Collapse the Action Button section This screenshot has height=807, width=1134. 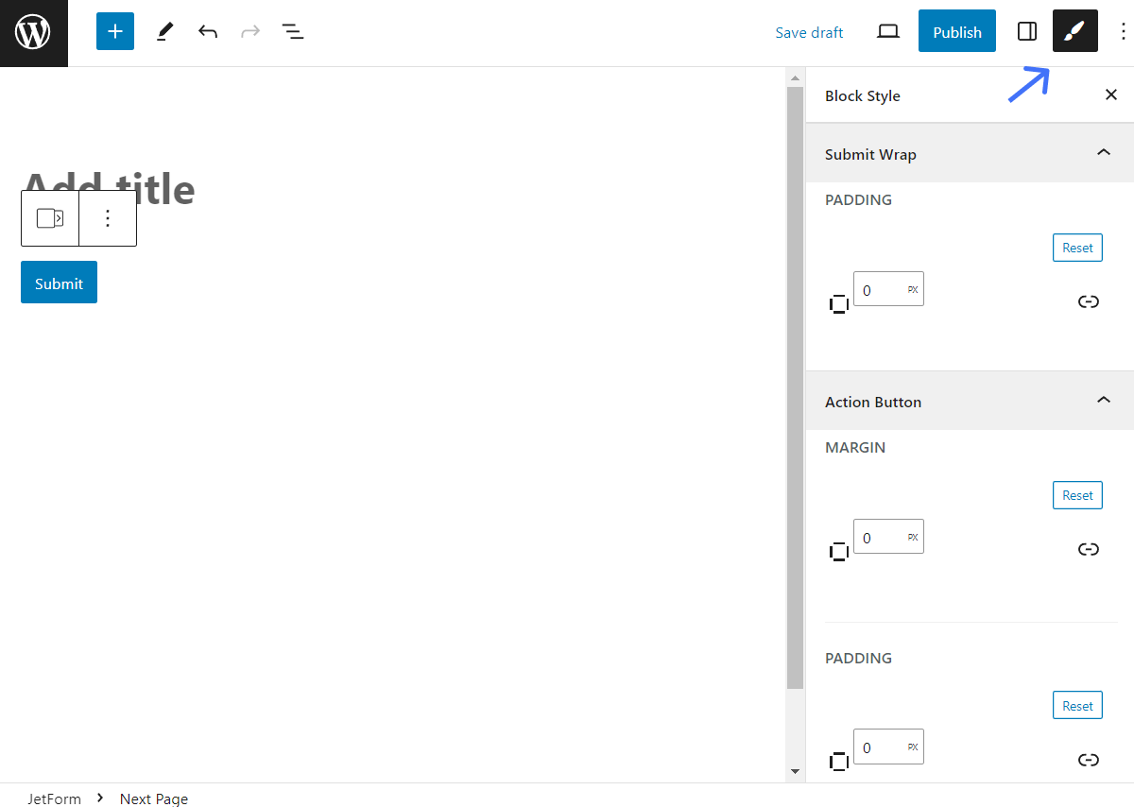pyautogui.click(x=1103, y=400)
